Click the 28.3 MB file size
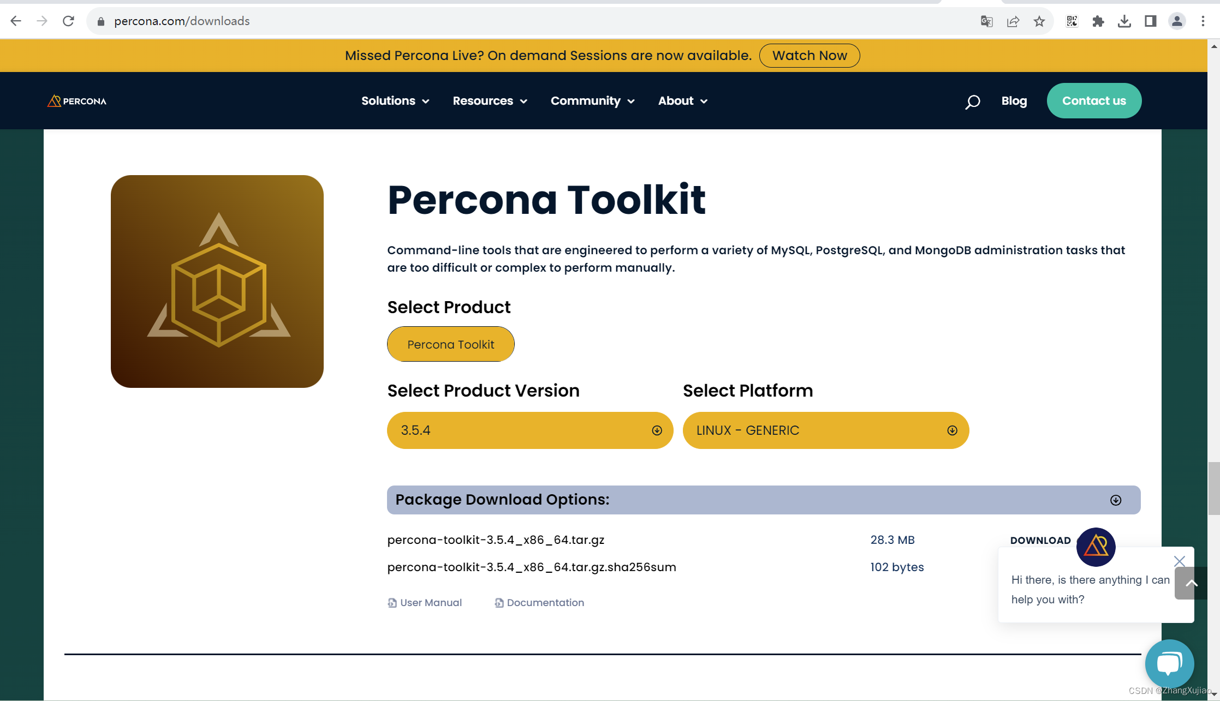The image size is (1220, 701). tap(892, 540)
